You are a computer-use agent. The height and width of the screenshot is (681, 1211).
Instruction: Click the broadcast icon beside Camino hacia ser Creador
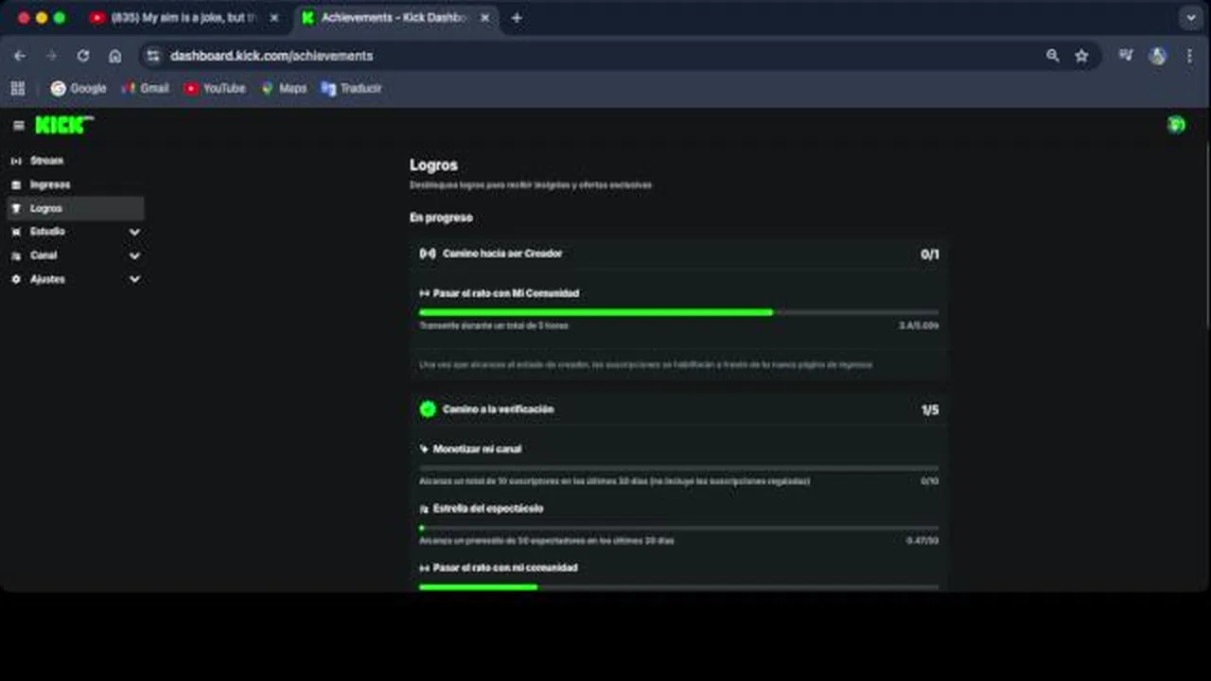pos(428,253)
